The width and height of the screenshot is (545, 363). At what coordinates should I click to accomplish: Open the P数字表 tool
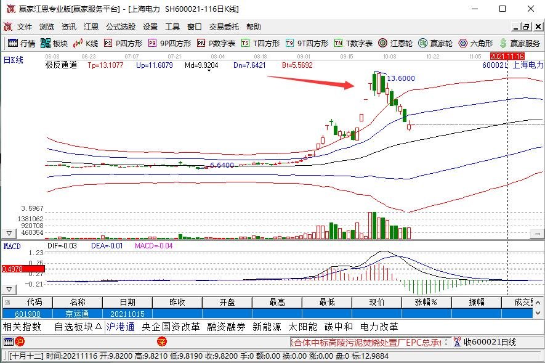pyautogui.click(x=216, y=43)
